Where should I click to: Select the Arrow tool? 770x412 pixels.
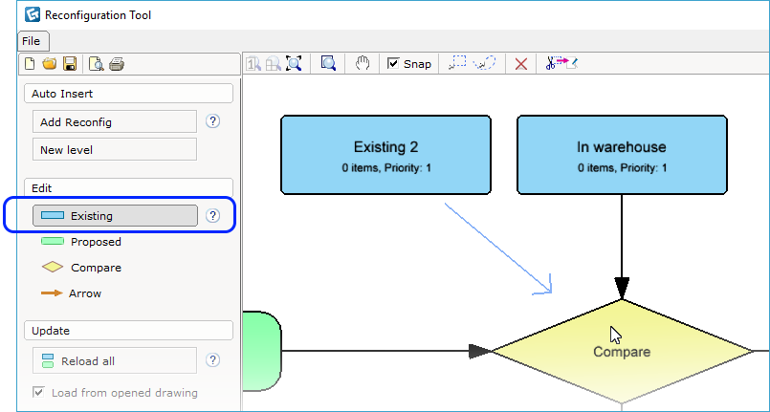pos(71,293)
